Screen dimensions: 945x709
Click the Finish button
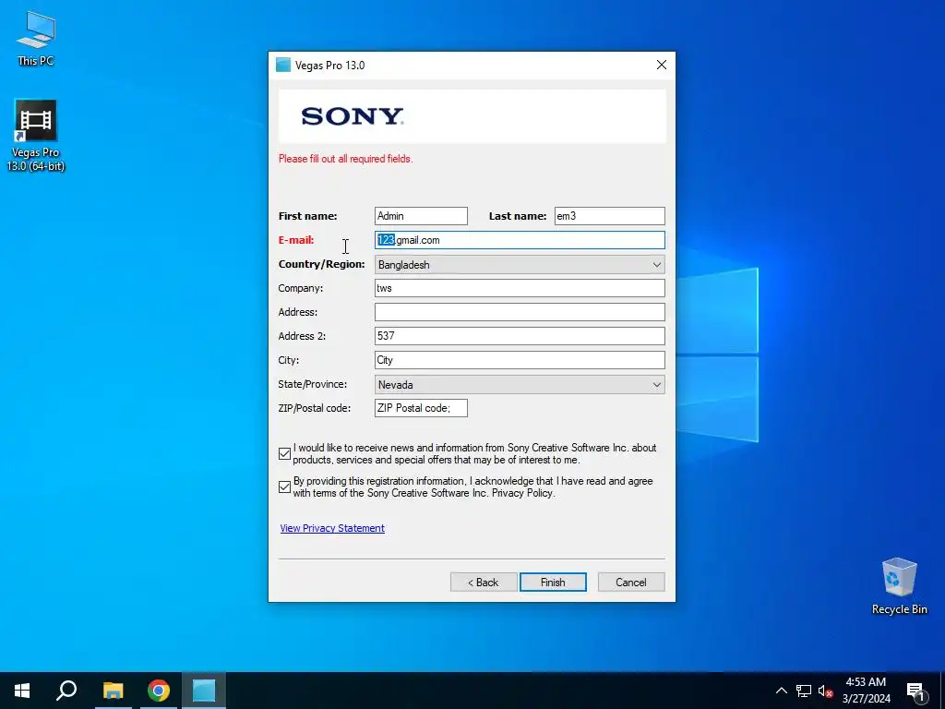click(x=553, y=583)
